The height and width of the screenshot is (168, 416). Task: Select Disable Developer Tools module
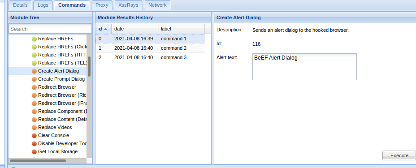(x=62, y=143)
